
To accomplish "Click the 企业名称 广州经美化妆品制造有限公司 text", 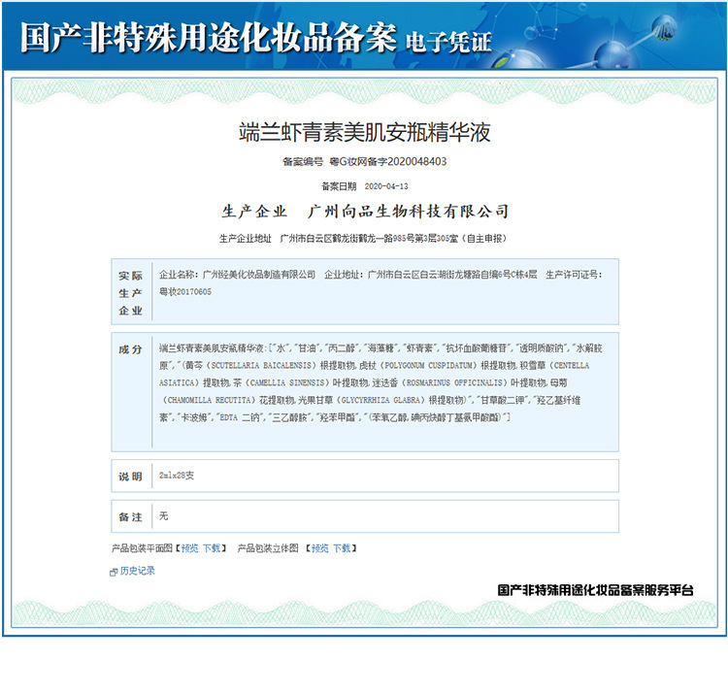I will [x=237, y=275].
